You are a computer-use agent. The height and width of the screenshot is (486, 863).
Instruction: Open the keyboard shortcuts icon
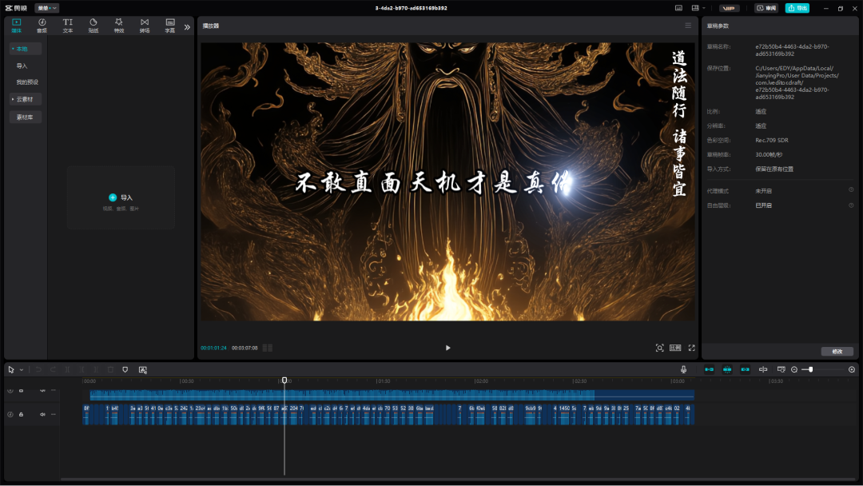[678, 8]
